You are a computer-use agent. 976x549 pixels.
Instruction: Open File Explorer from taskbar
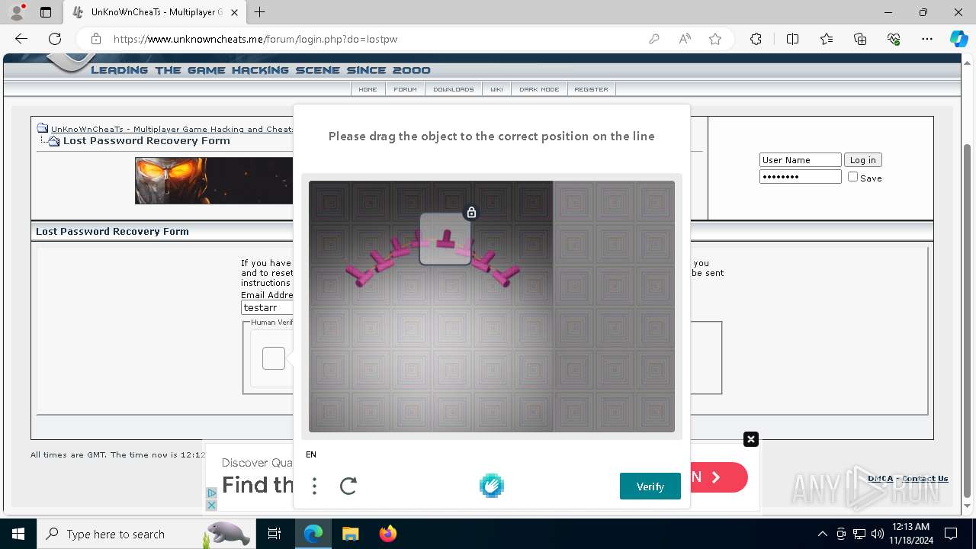[350, 534]
